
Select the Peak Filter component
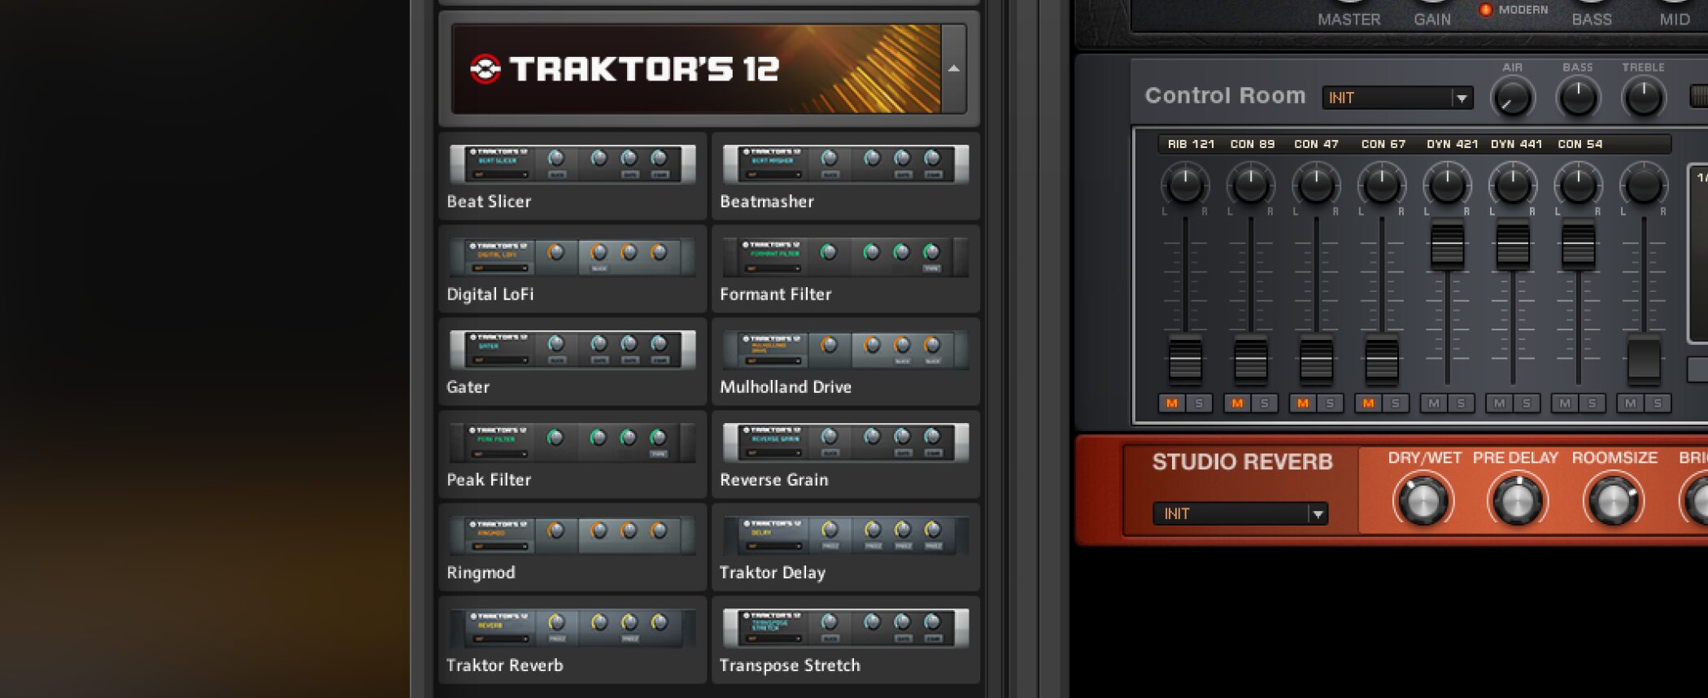573,455
